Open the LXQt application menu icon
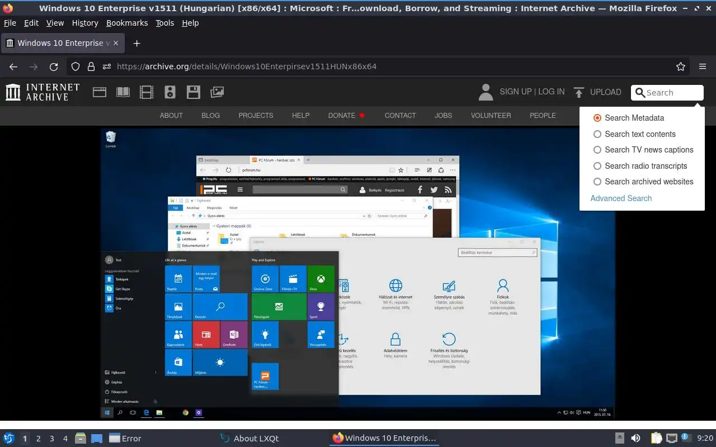Viewport: 716px width, 447px height. pyautogui.click(x=9, y=438)
